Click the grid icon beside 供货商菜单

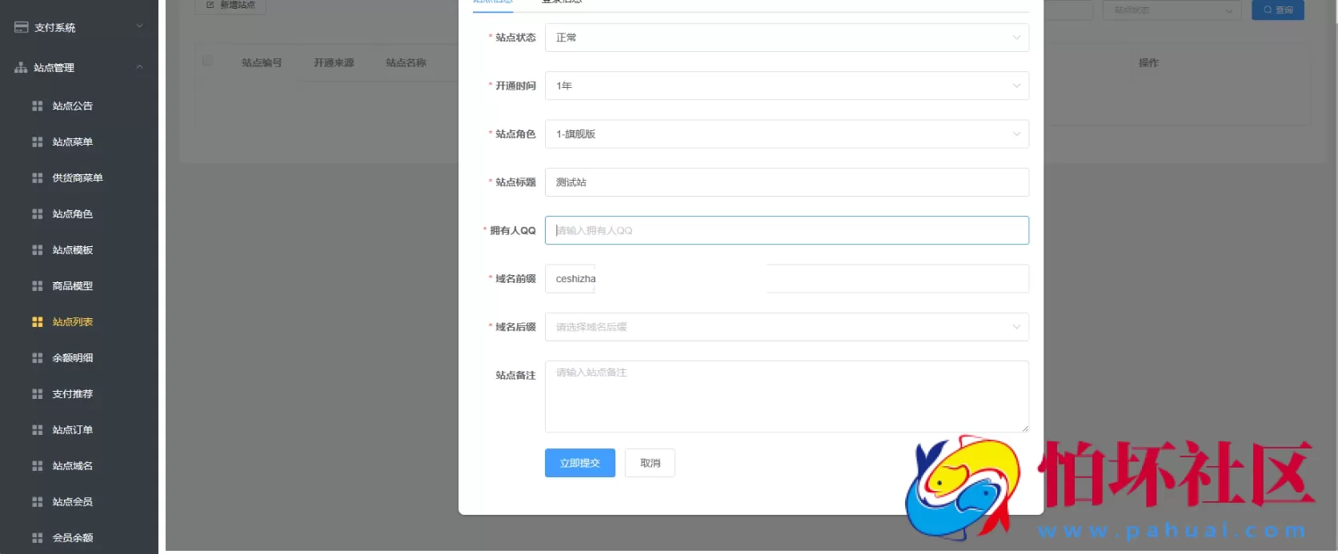pyautogui.click(x=37, y=177)
